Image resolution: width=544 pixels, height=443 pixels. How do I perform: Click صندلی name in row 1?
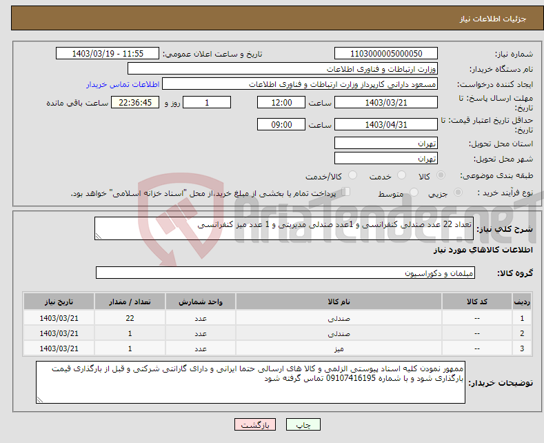339,318
